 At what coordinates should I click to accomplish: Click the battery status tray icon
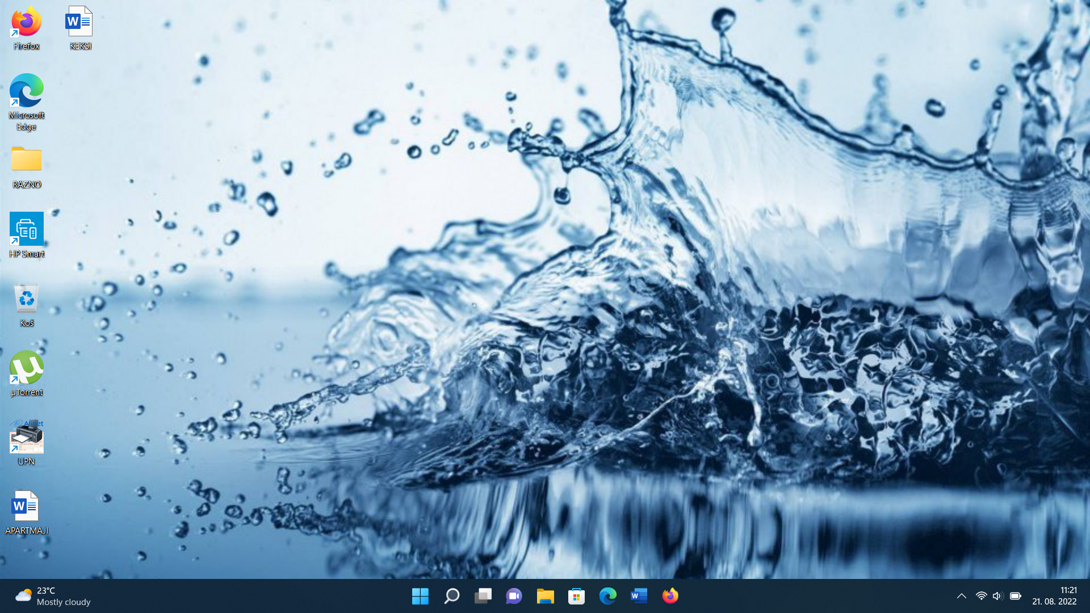[1016, 596]
